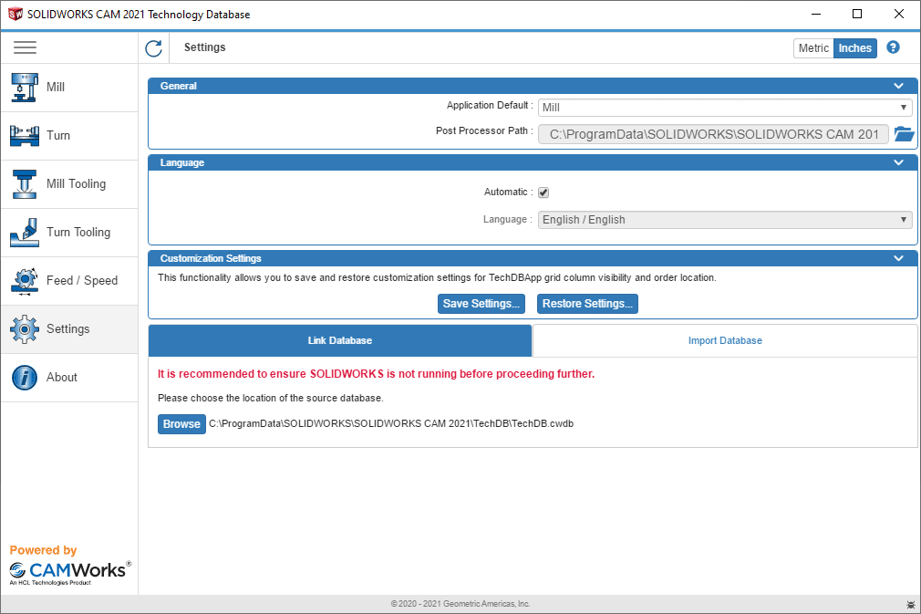Viewport: 921px width, 614px height.
Task: Switch to the Import Database tab
Action: (x=725, y=341)
